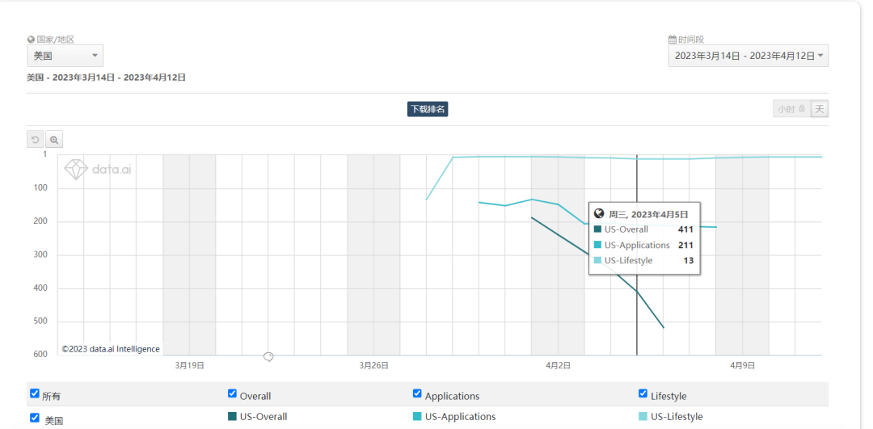Select the 下载排名 tab
873x429 pixels.
point(428,109)
